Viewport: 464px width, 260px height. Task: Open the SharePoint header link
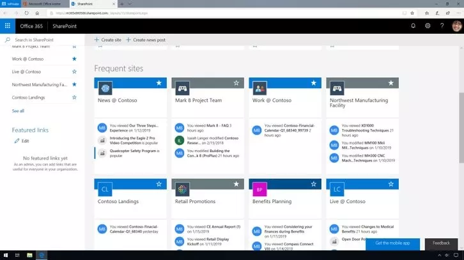pos(65,26)
